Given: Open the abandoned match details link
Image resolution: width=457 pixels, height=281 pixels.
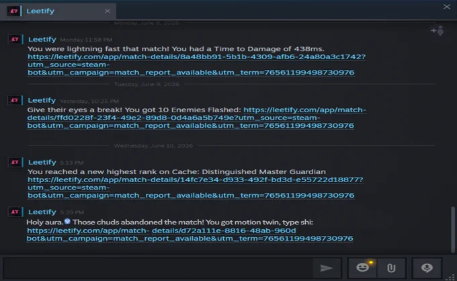Looking at the screenshot, I should 190,235.
